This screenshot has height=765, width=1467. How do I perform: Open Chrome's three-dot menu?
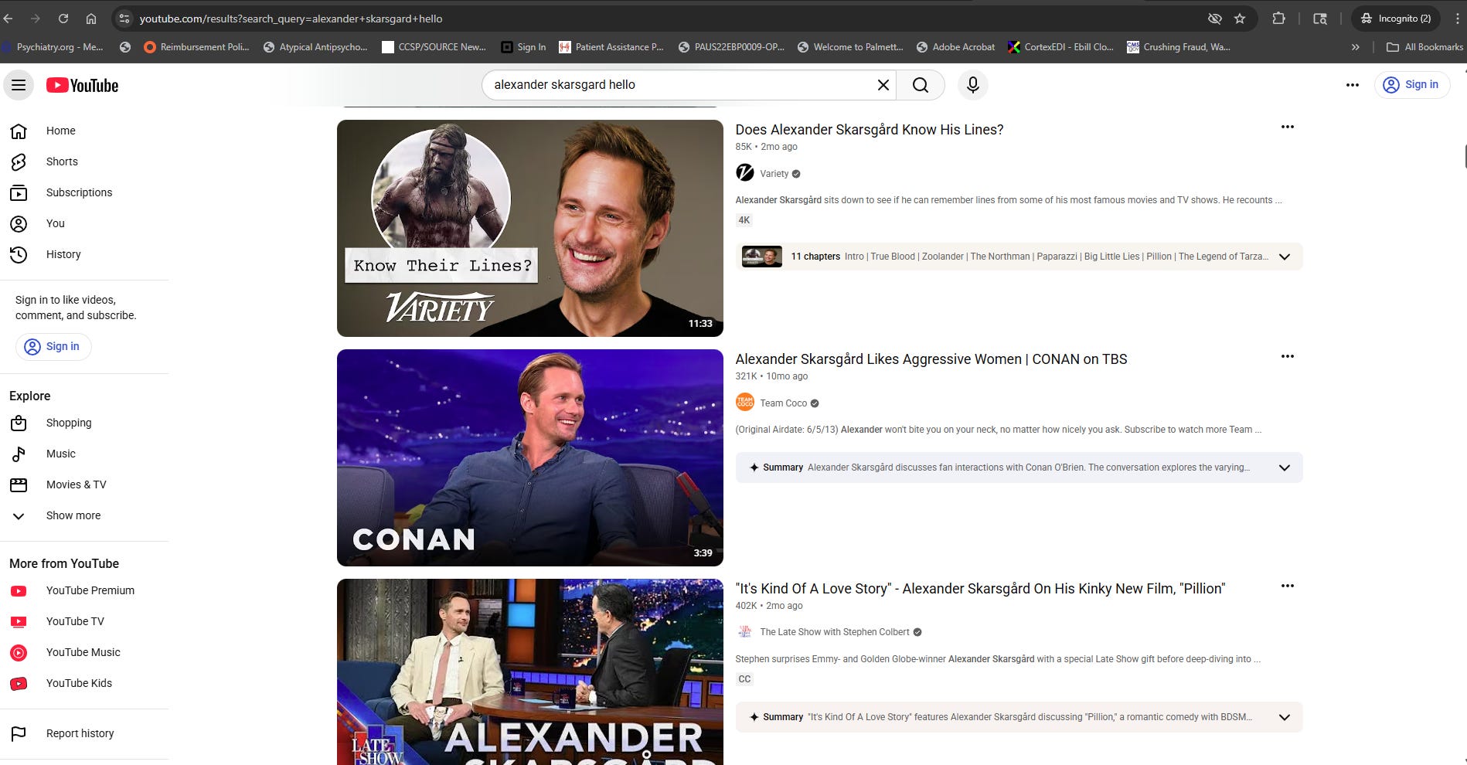tap(1457, 19)
